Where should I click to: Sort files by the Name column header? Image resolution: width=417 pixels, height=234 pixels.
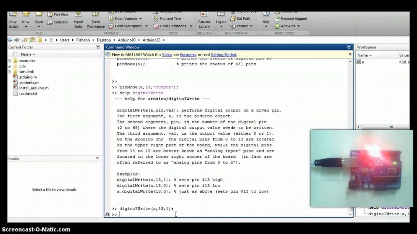point(28,54)
